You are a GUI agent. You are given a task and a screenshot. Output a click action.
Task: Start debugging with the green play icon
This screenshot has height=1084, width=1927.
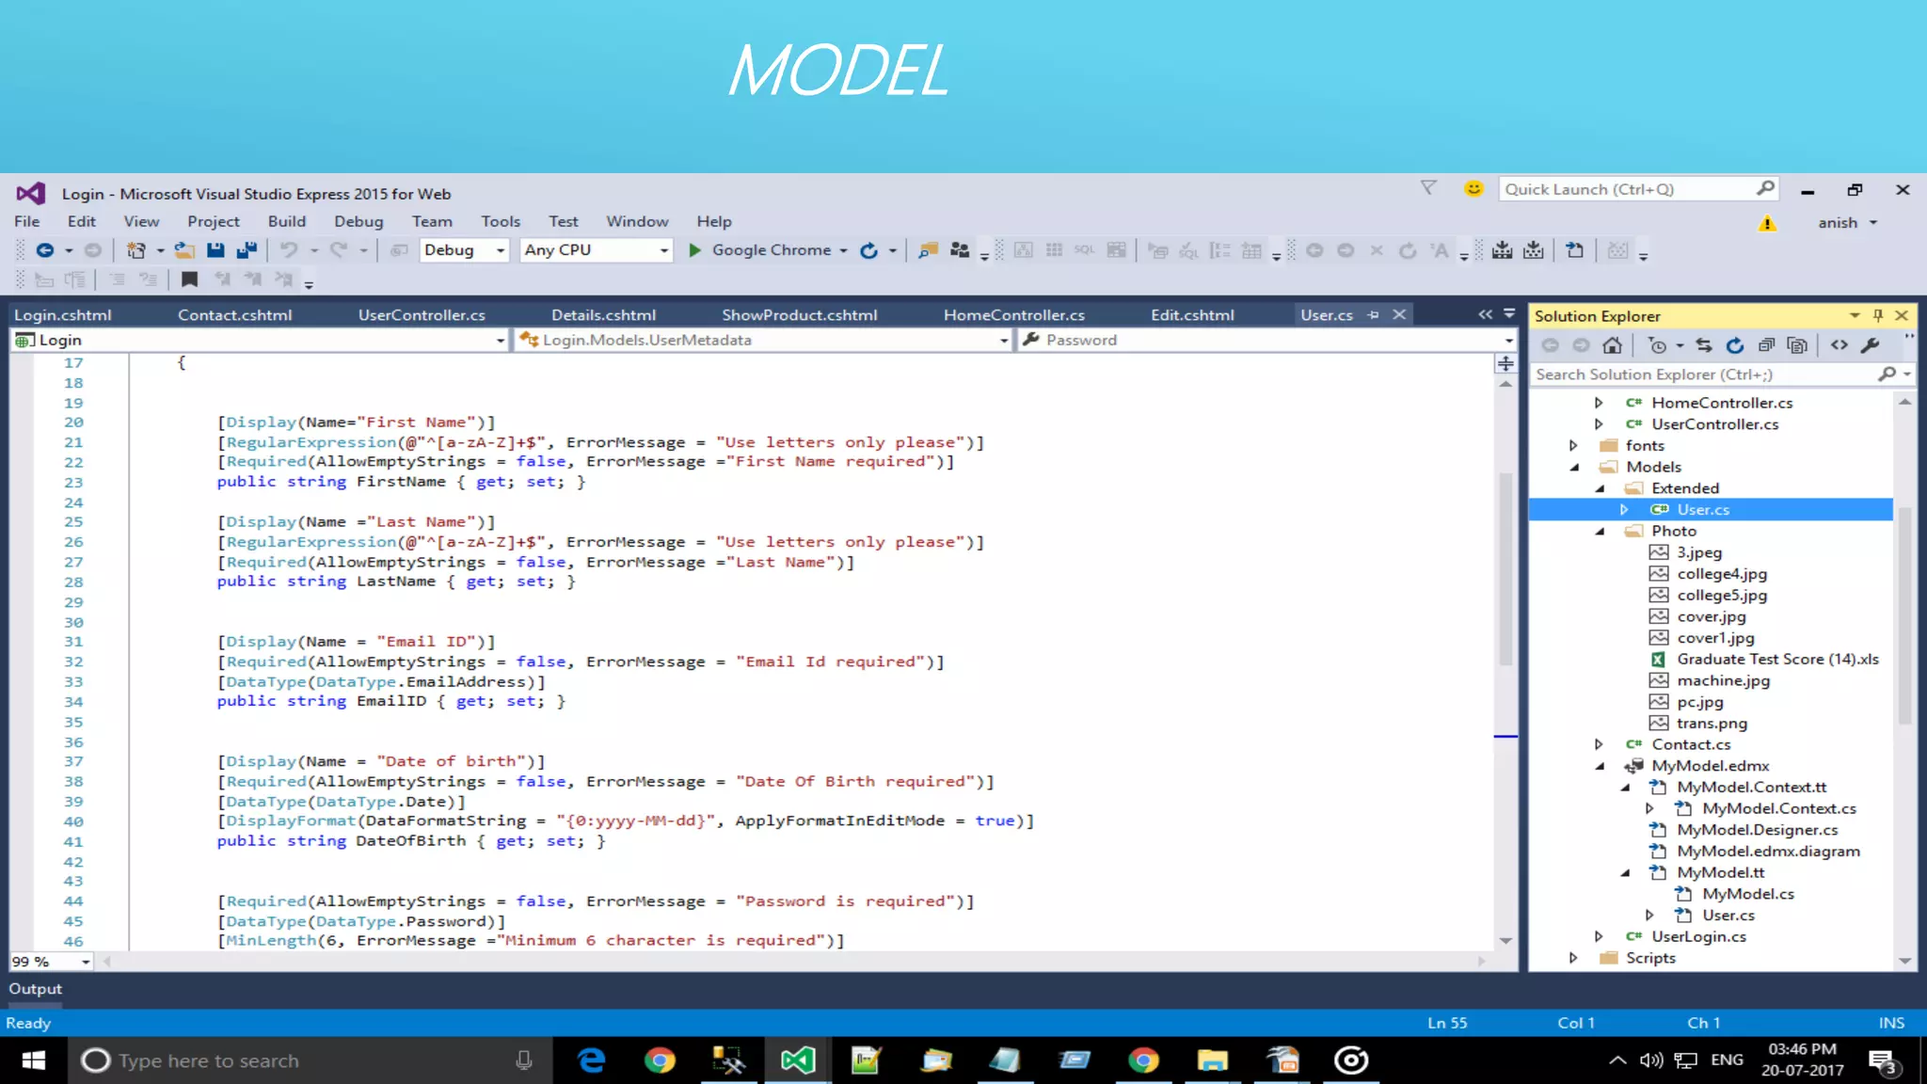click(694, 250)
